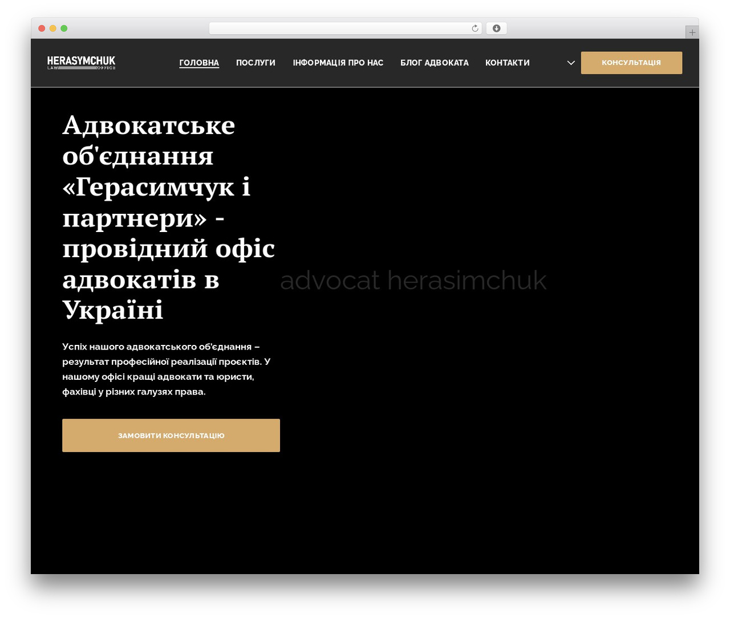Select Інформація про нас in the navigation

338,63
